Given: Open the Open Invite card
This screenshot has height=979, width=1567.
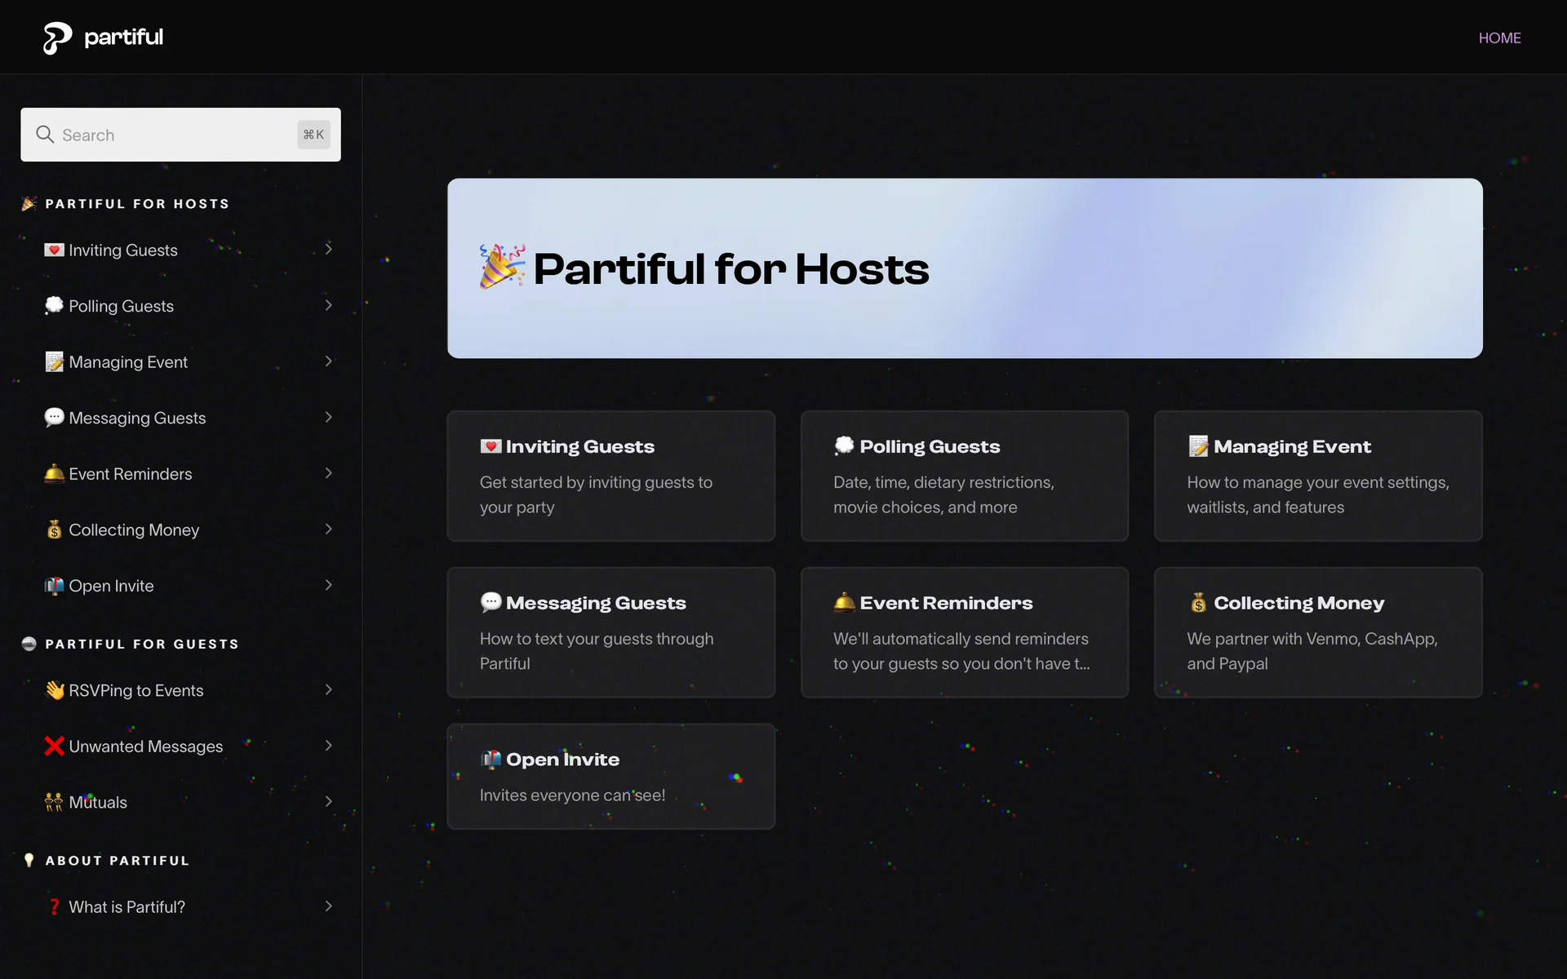Looking at the screenshot, I should [x=610, y=776].
